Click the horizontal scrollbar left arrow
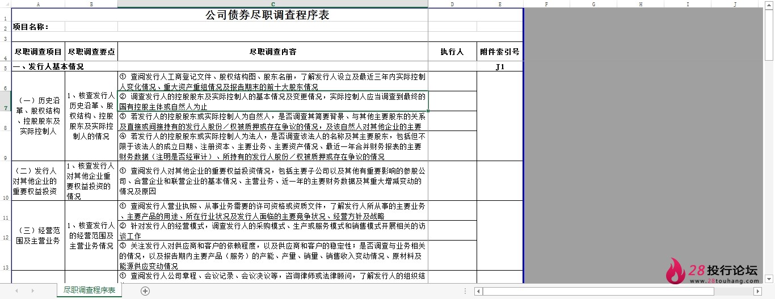 [x=479, y=292]
